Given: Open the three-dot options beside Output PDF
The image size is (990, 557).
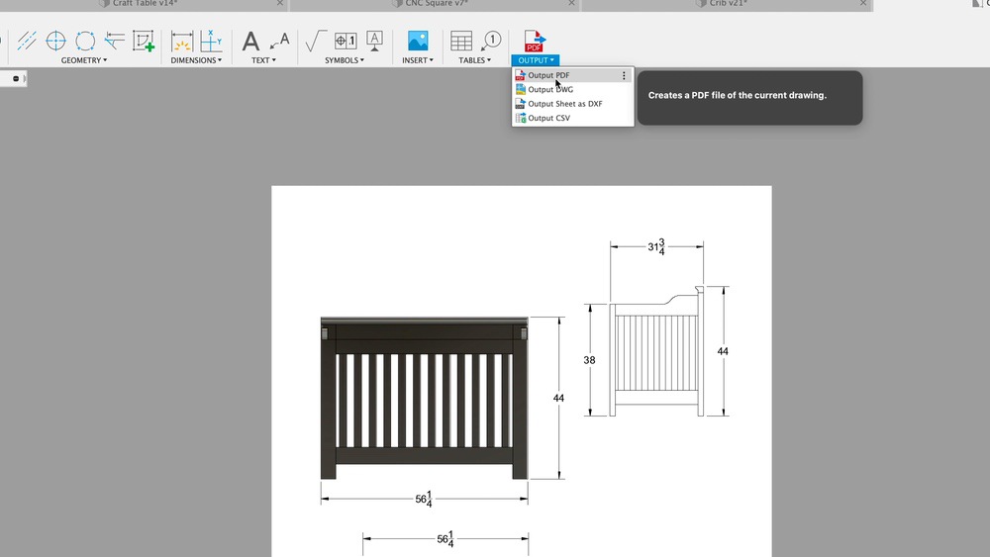Looking at the screenshot, I should tap(624, 76).
